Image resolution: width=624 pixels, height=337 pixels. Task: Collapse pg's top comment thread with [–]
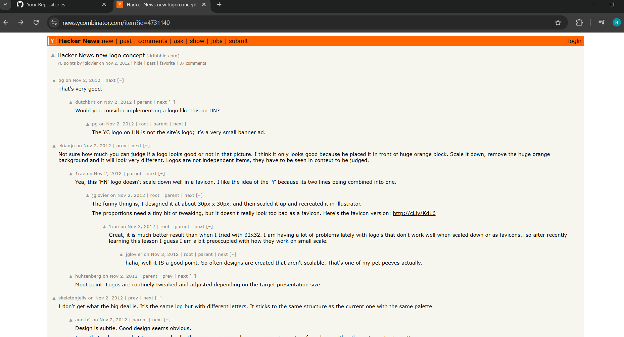121,80
